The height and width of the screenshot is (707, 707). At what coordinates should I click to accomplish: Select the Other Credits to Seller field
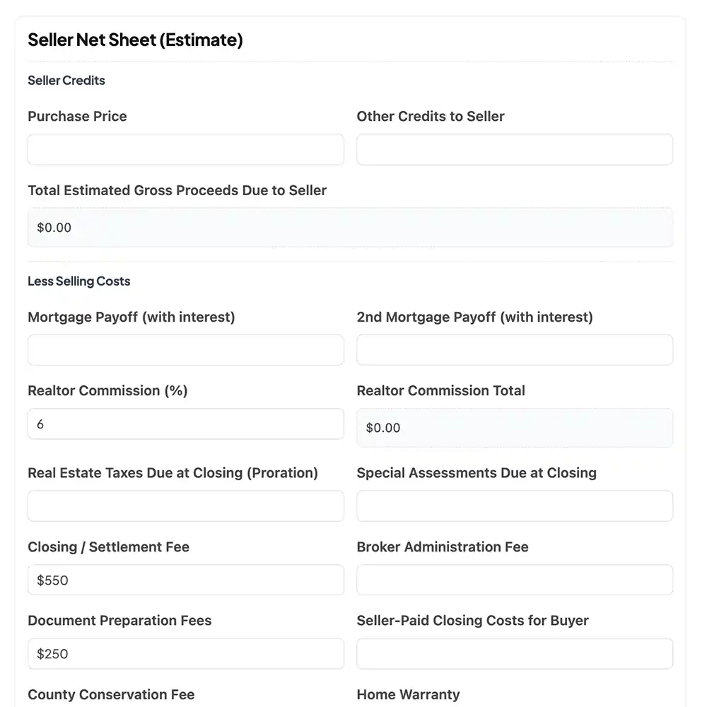[x=514, y=149]
